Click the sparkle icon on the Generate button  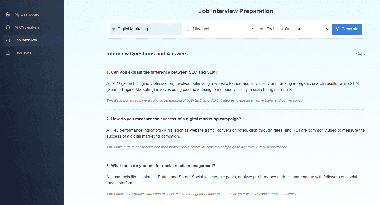click(337, 29)
